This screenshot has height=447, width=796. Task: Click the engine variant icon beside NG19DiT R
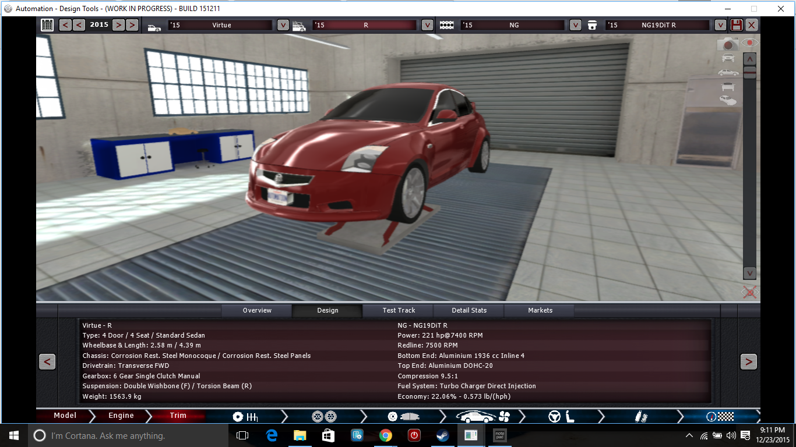pyautogui.click(x=592, y=26)
